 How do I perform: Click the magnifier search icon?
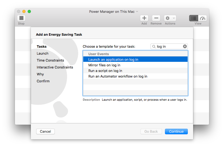coord(154,46)
